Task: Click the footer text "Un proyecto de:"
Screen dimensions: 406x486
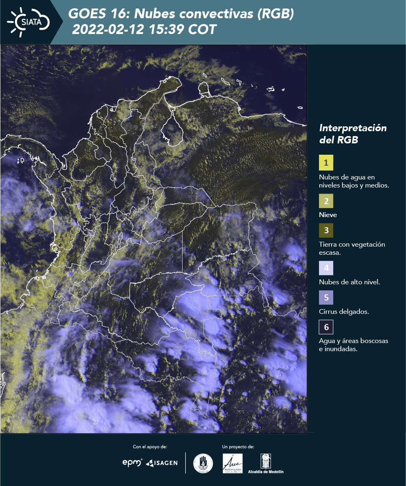Action: click(x=238, y=447)
